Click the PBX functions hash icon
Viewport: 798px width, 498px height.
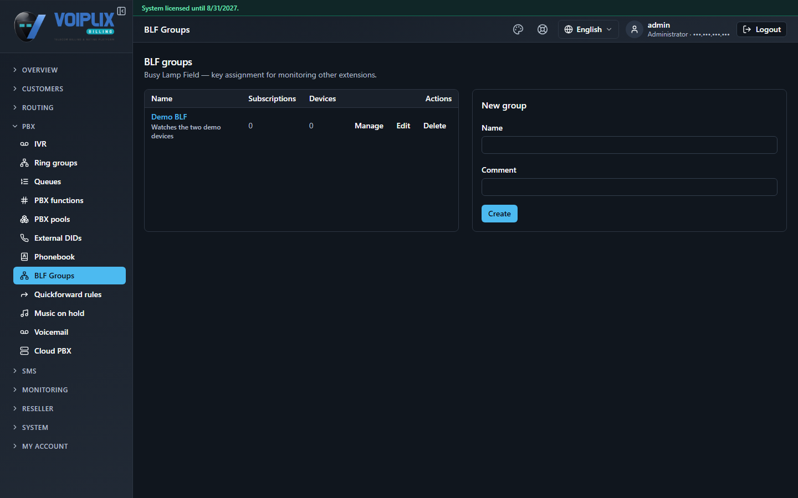pos(24,200)
